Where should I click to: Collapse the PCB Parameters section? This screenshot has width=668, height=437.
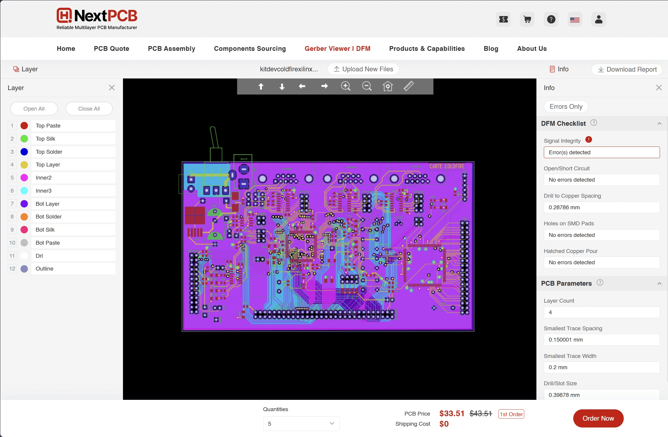click(x=659, y=283)
